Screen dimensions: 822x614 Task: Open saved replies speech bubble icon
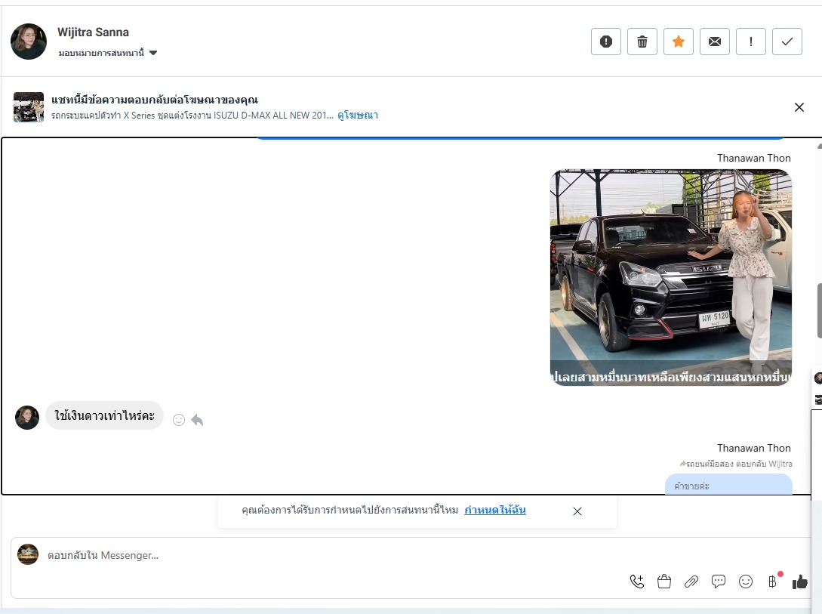pos(718,582)
